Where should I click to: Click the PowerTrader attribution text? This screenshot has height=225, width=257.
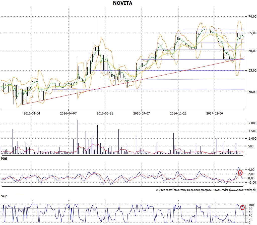[206, 190]
